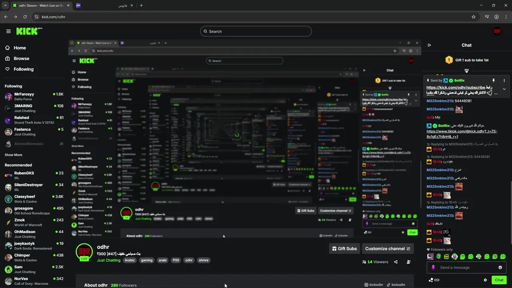Open the emoji picker in message box
The width and height of the screenshot is (512, 288).
500,268
